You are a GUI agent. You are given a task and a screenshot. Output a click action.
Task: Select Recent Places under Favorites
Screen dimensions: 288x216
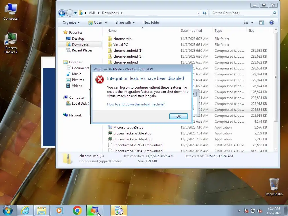click(x=82, y=50)
